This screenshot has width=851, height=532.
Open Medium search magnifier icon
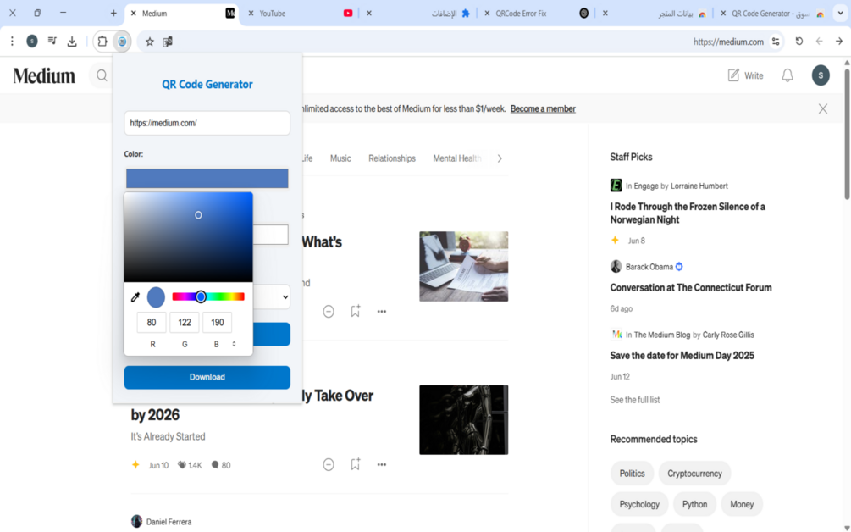click(x=102, y=75)
